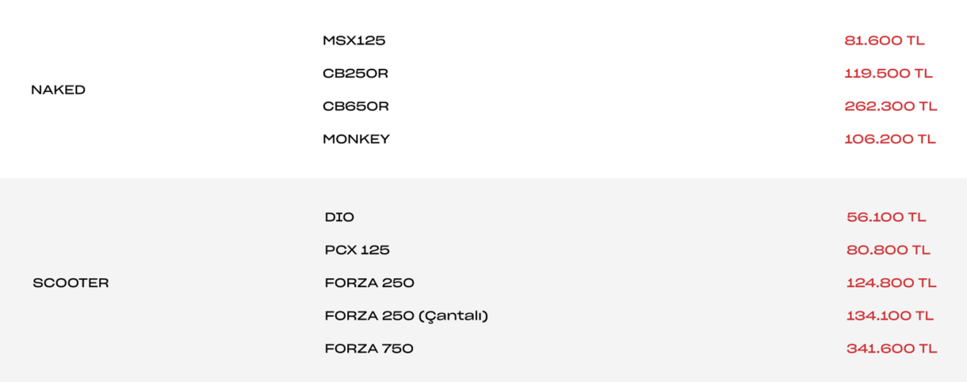Viewport: 967px width, 382px height.
Task: Click the NAKED category label
Action: point(59,90)
